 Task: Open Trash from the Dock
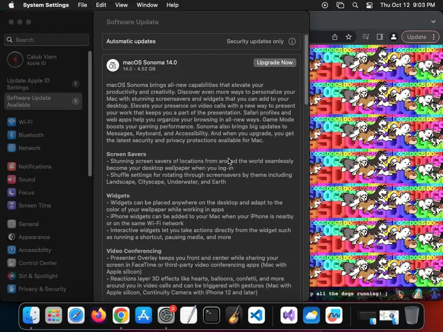pos(412,315)
